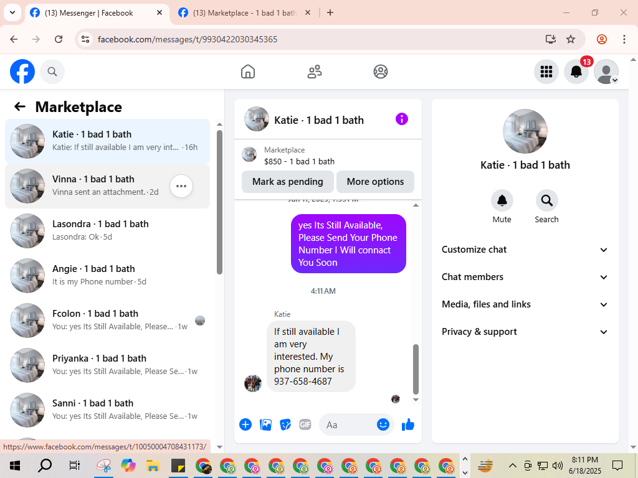Open Chrome profile icon in toolbar

(x=602, y=39)
